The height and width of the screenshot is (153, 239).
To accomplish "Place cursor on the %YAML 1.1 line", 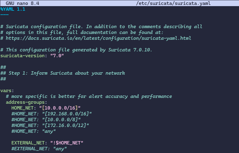I will pos(13,9).
